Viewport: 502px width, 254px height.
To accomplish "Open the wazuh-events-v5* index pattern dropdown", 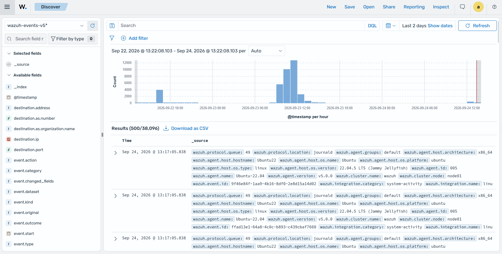I will tap(46, 26).
